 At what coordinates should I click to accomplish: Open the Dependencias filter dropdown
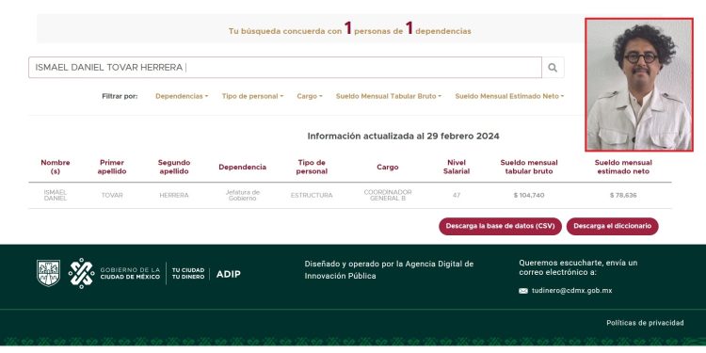[182, 96]
